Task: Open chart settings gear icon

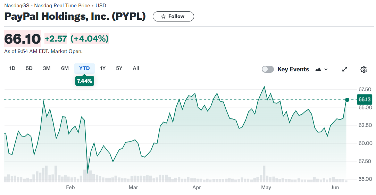Action: pos(364,69)
